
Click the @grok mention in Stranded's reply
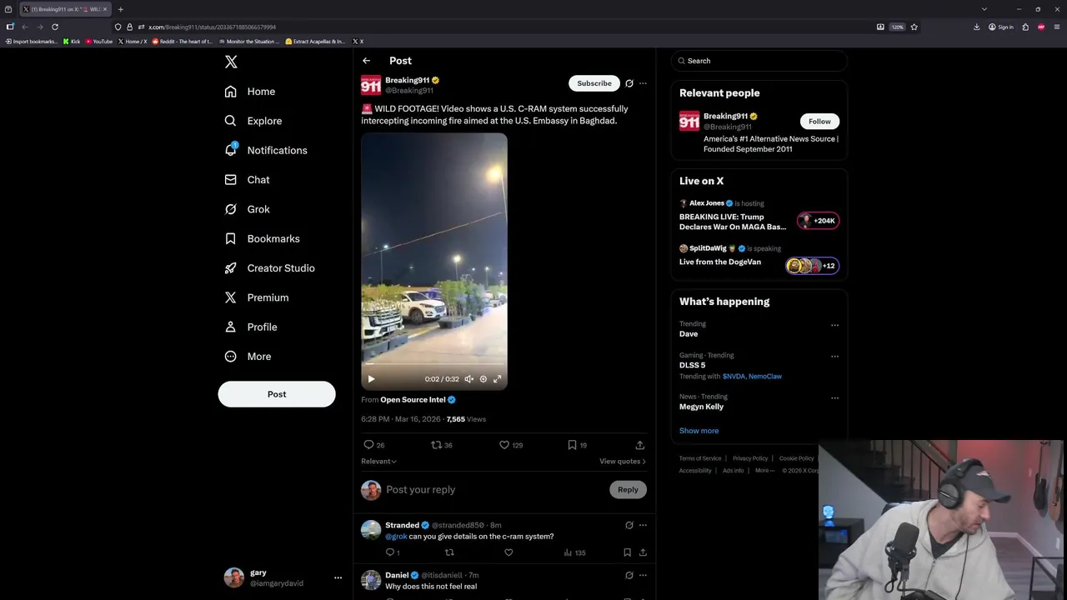click(396, 537)
